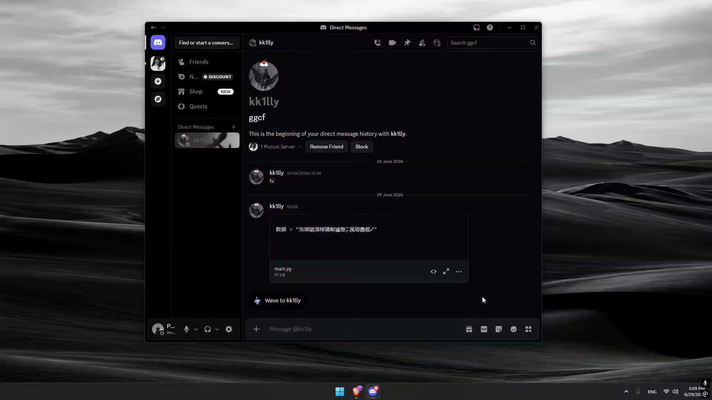Viewport: 712px width, 400px height.
Task: Create a new DM with plus icon
Action: 234,127
